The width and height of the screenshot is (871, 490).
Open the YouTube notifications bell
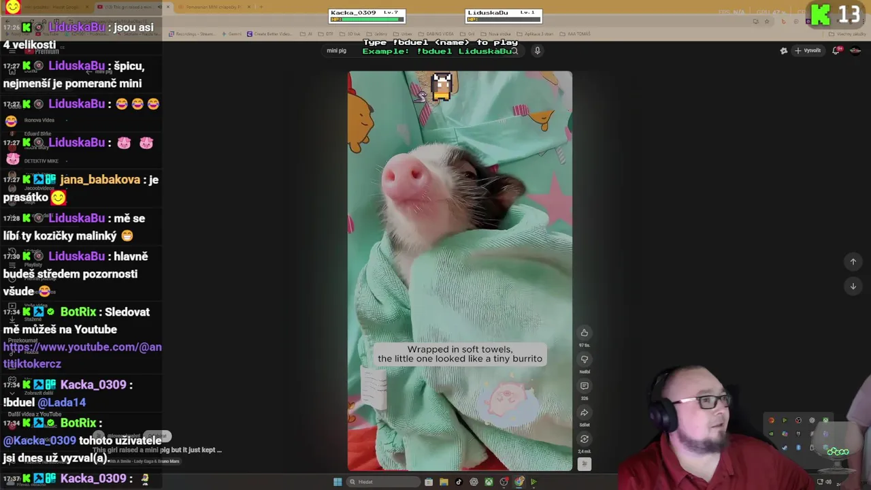coord(837,50)
